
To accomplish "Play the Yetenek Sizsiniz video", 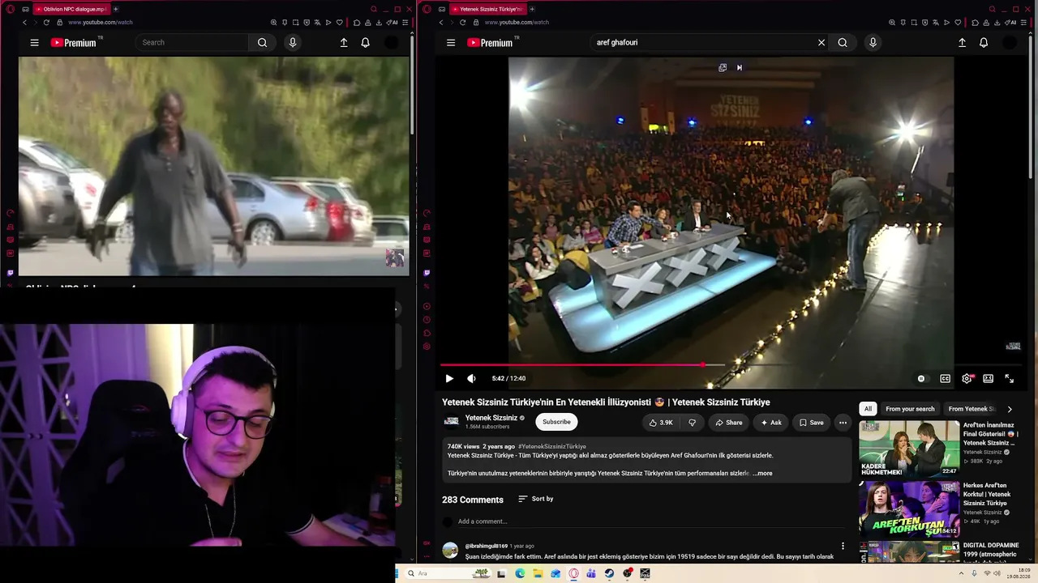I will click(x=449, y=378).
